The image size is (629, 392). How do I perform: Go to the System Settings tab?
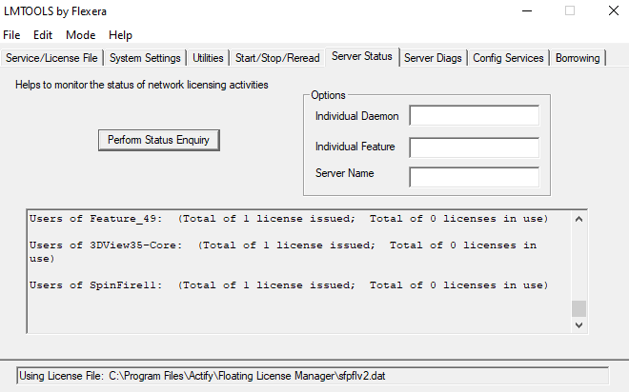(145, 58)
